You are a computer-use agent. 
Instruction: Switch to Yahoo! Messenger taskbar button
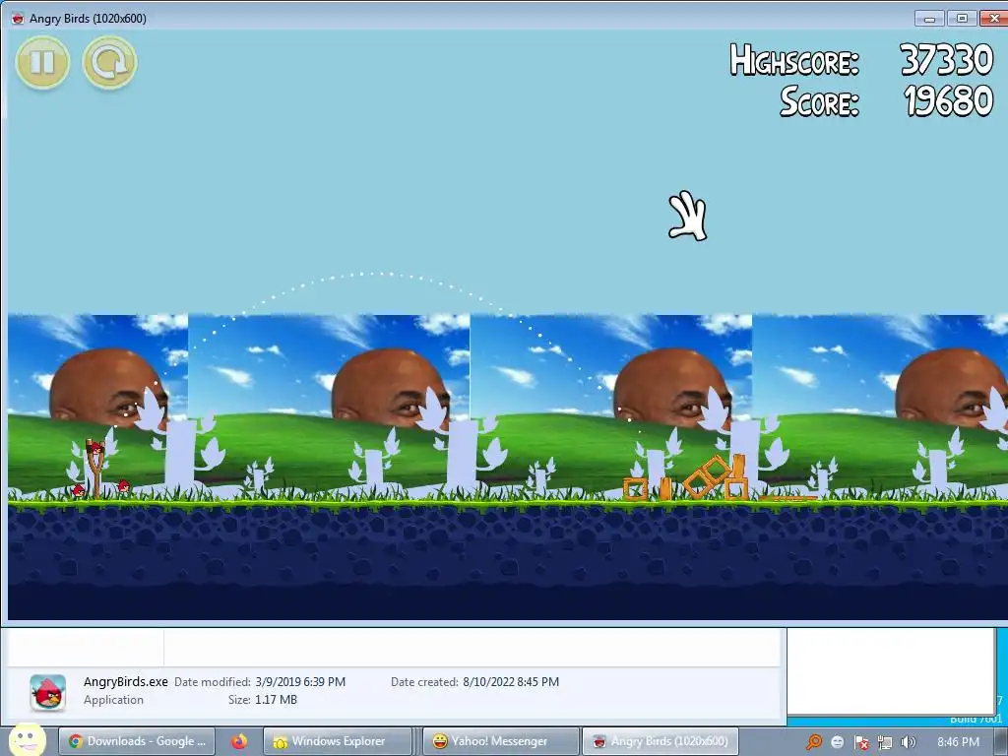tap(501, 741)
